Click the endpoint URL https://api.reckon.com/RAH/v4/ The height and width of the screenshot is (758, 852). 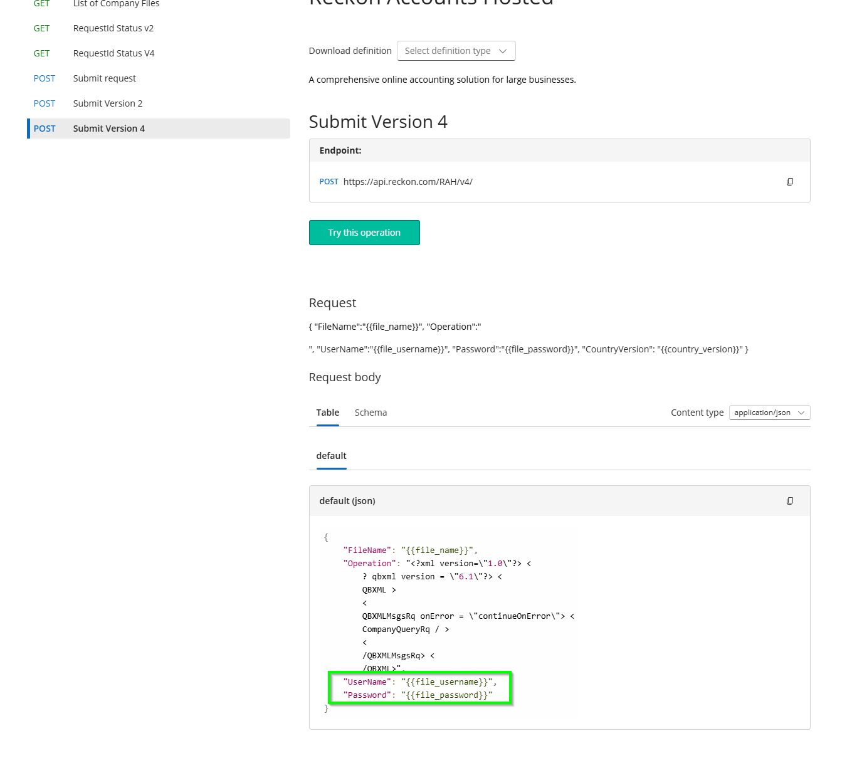click(x=408, y=182)
